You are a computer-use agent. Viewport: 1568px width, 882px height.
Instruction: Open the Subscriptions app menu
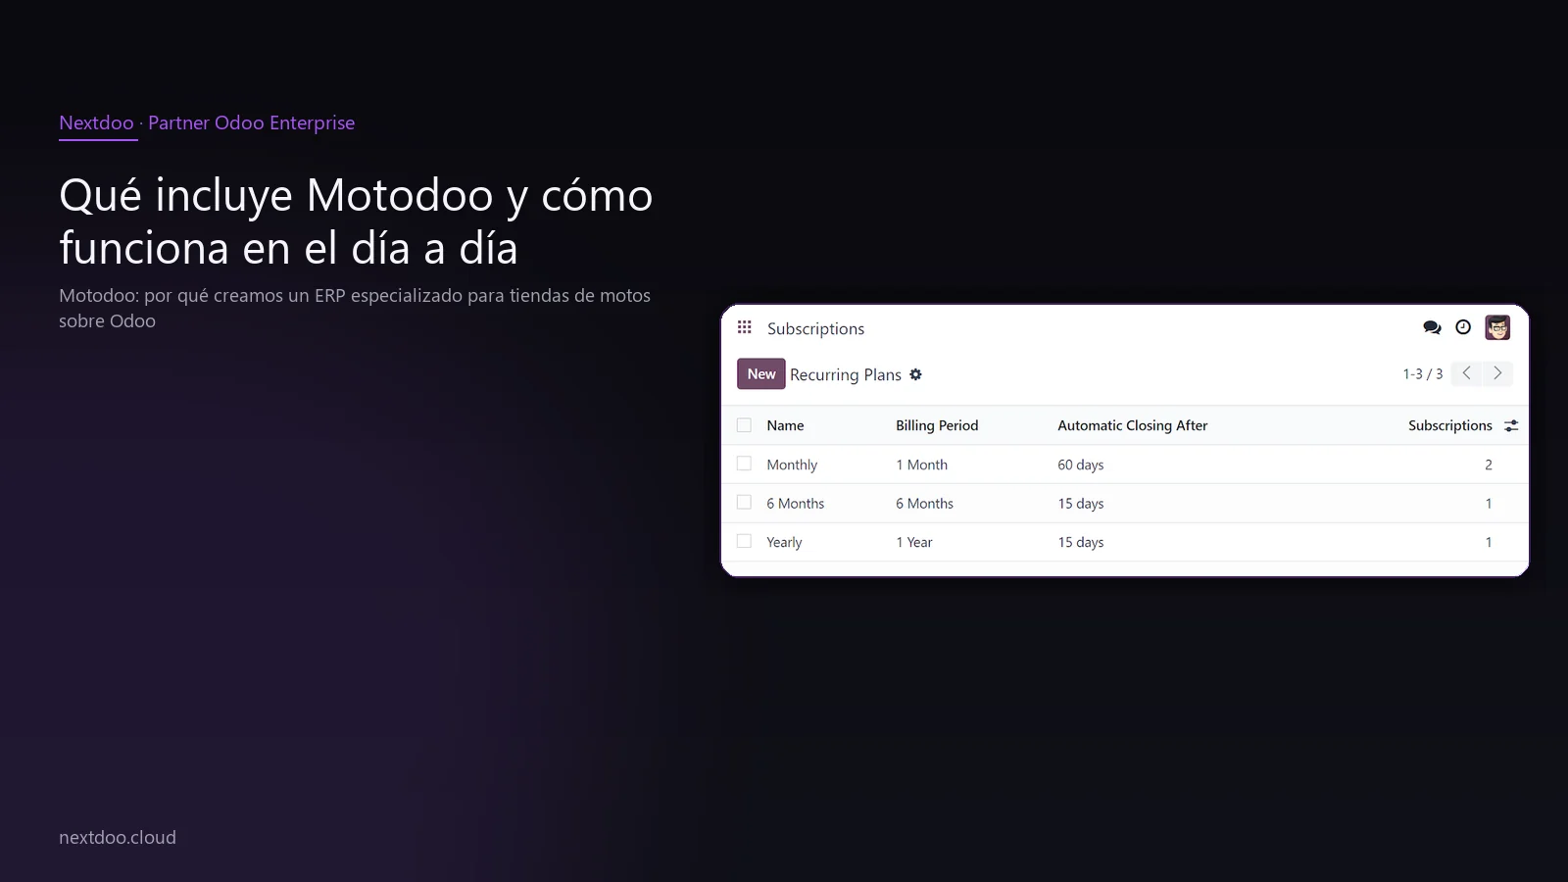[x=815, y=328]
